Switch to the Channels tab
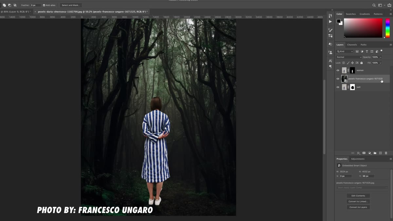The height and width of the screenshot is (221, 393). (x=352, y=44)
